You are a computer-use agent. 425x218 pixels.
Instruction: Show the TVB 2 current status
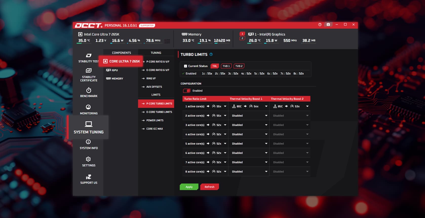tap(239, 66)
